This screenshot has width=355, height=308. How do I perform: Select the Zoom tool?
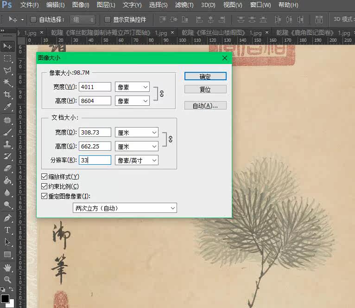click(x=7, y=279)
